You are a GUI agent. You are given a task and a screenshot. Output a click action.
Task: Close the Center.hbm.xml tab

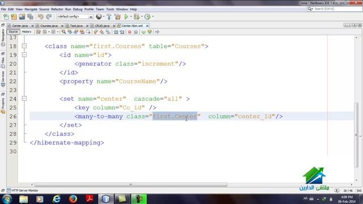[147, 25]
